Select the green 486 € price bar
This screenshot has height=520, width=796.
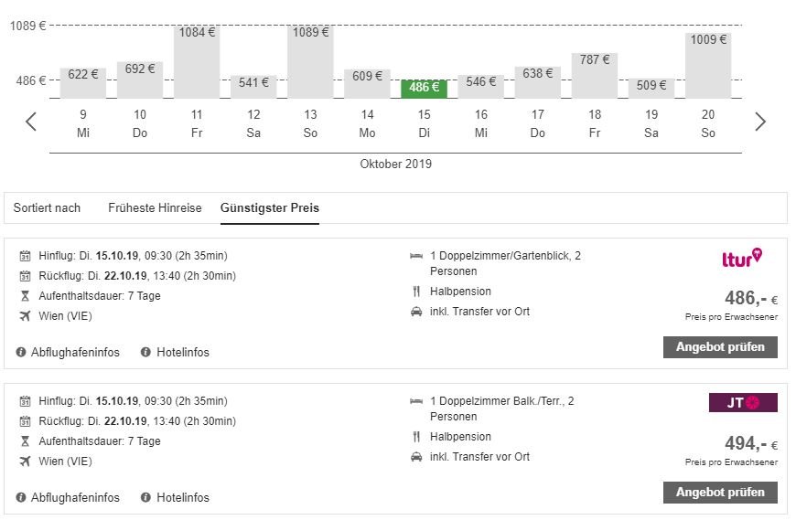(x=424, y=88)
